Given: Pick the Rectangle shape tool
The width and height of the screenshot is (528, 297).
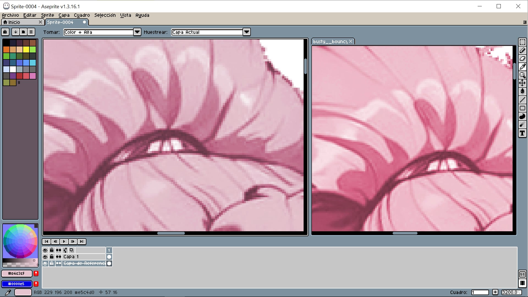Looking at the screenshot, I should (522, 108).
